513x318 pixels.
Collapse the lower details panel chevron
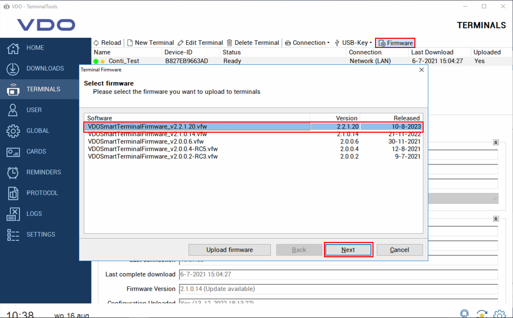496,219
